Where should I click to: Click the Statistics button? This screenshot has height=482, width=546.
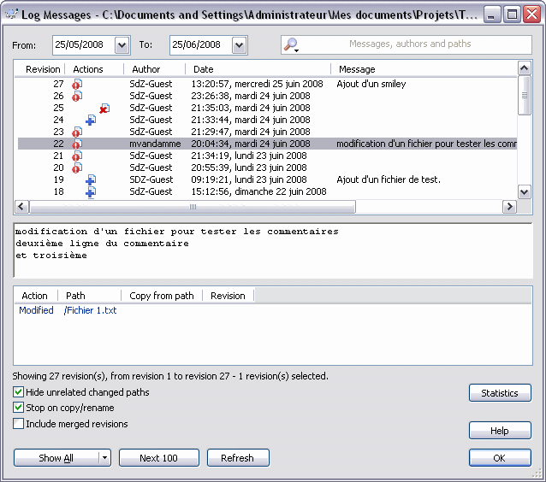pos(500,393)
